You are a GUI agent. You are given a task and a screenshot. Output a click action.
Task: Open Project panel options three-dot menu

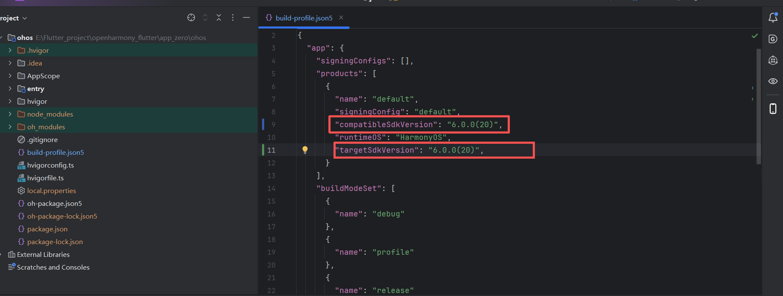coord(232,17)
